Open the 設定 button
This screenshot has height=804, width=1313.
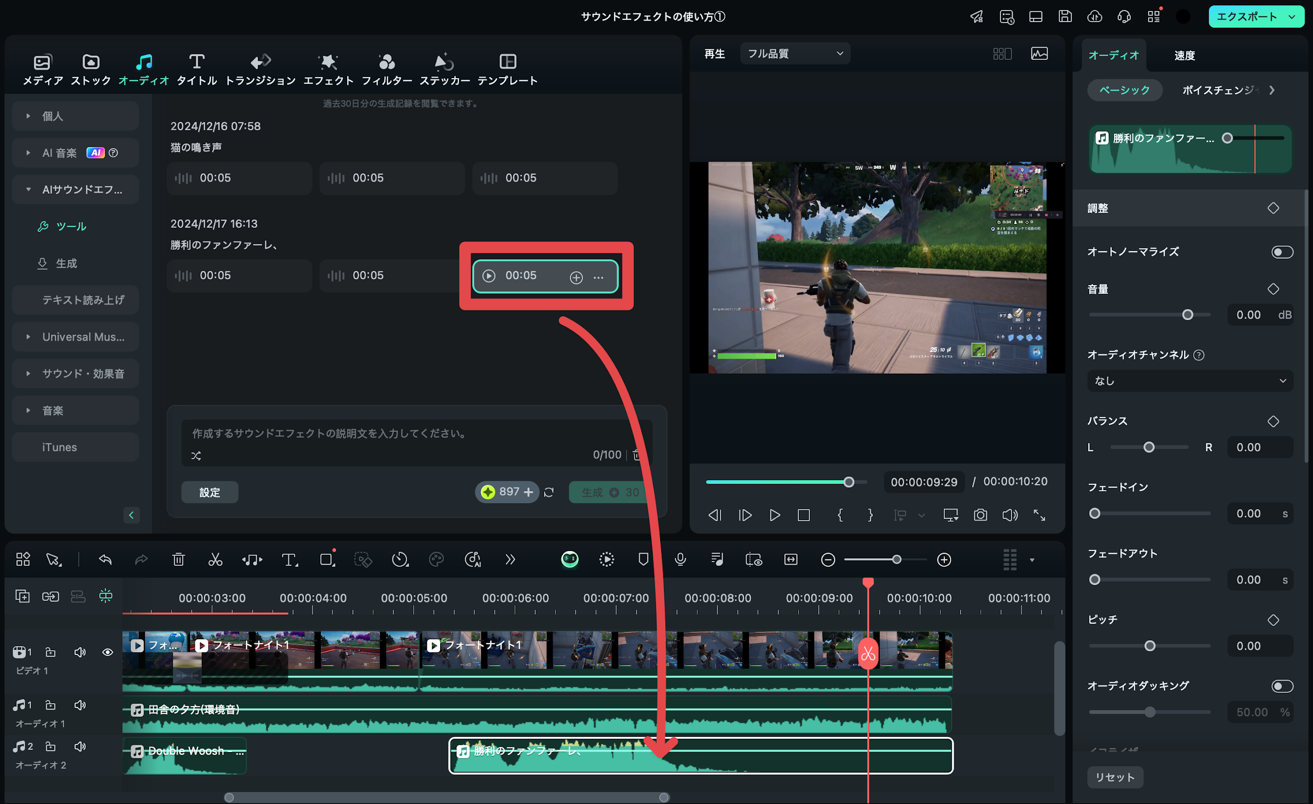(x=210, y=492)
